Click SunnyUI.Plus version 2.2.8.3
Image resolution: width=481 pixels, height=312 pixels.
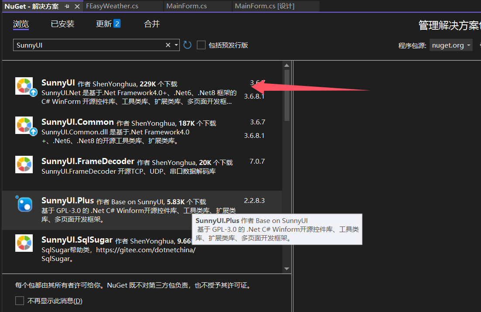tap(254, 201)
